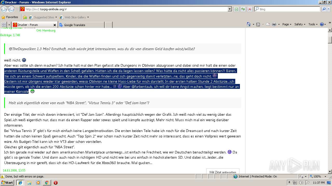
Task: Click the quote about 'NBA Street'
Action: [123, 103]
